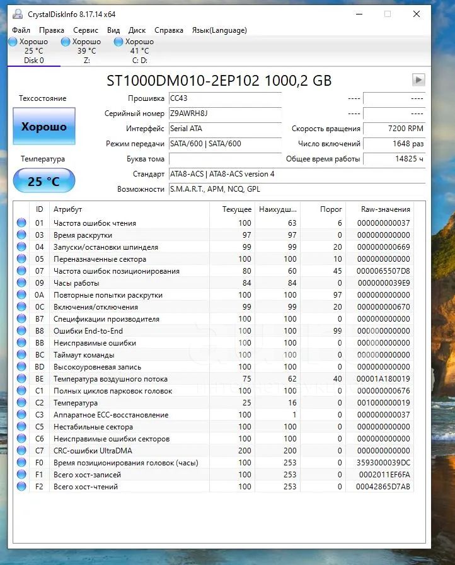This screenshot has width=455, height=565.
Task: Click status circle of attribute 07 row
Action: (21, 271)
